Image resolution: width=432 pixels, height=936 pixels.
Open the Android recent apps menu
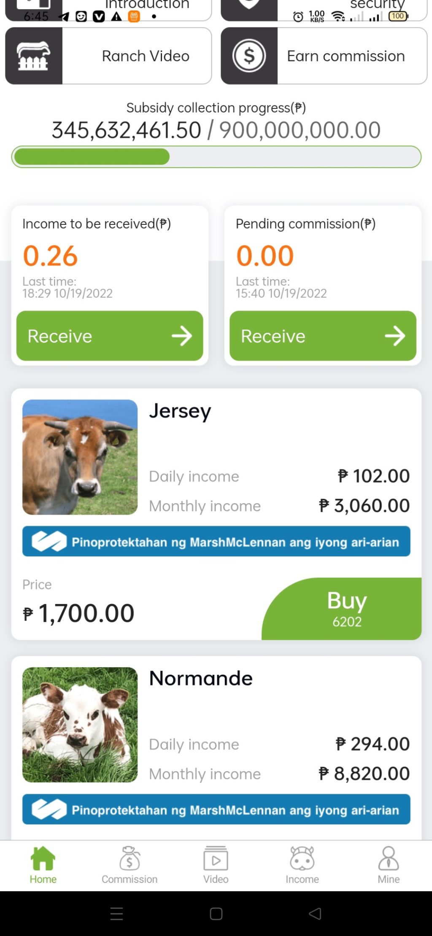pyautogui.click(x=116, y=914)
